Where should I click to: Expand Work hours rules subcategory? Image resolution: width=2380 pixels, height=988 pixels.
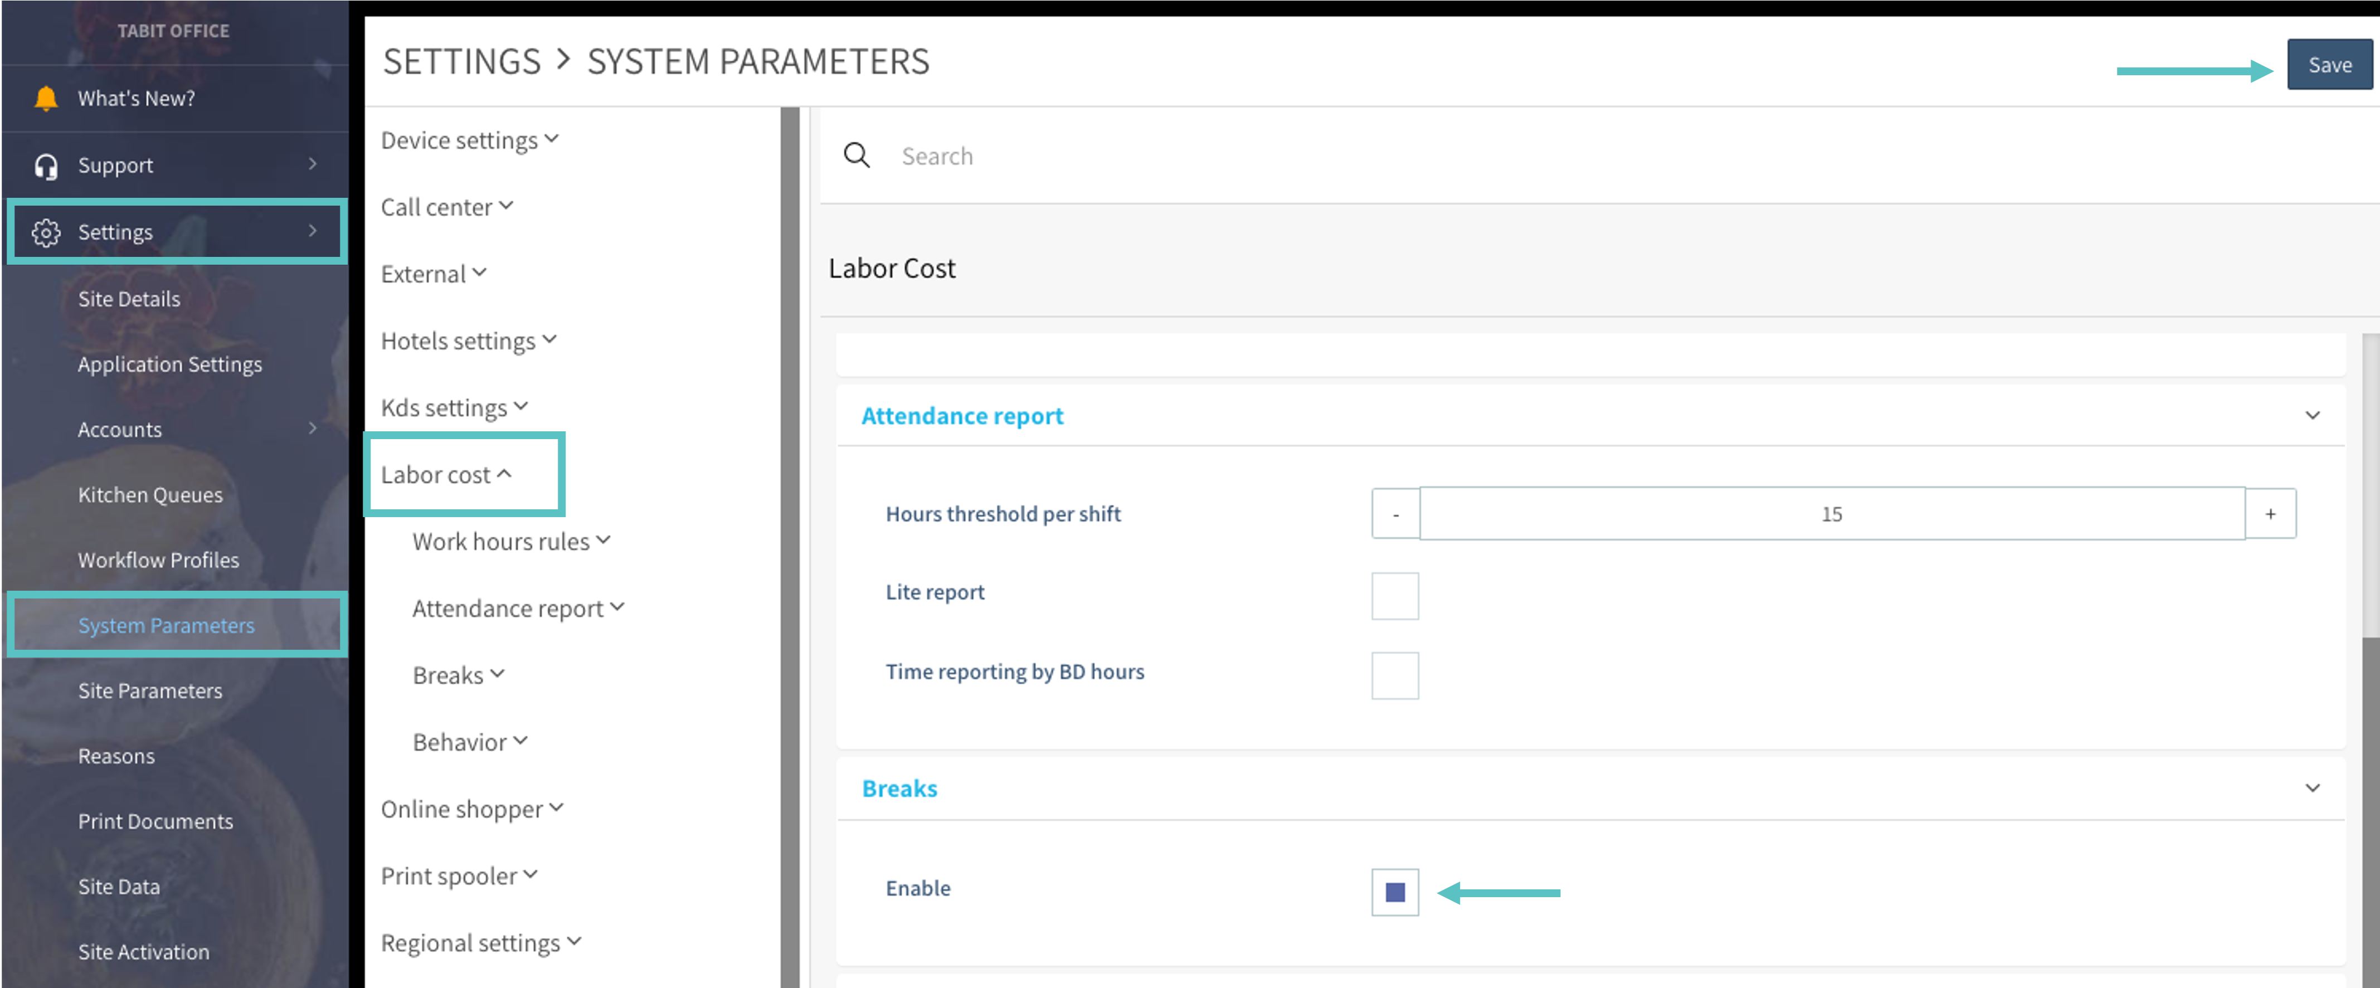pyautogui.click(x=511, y=542)
